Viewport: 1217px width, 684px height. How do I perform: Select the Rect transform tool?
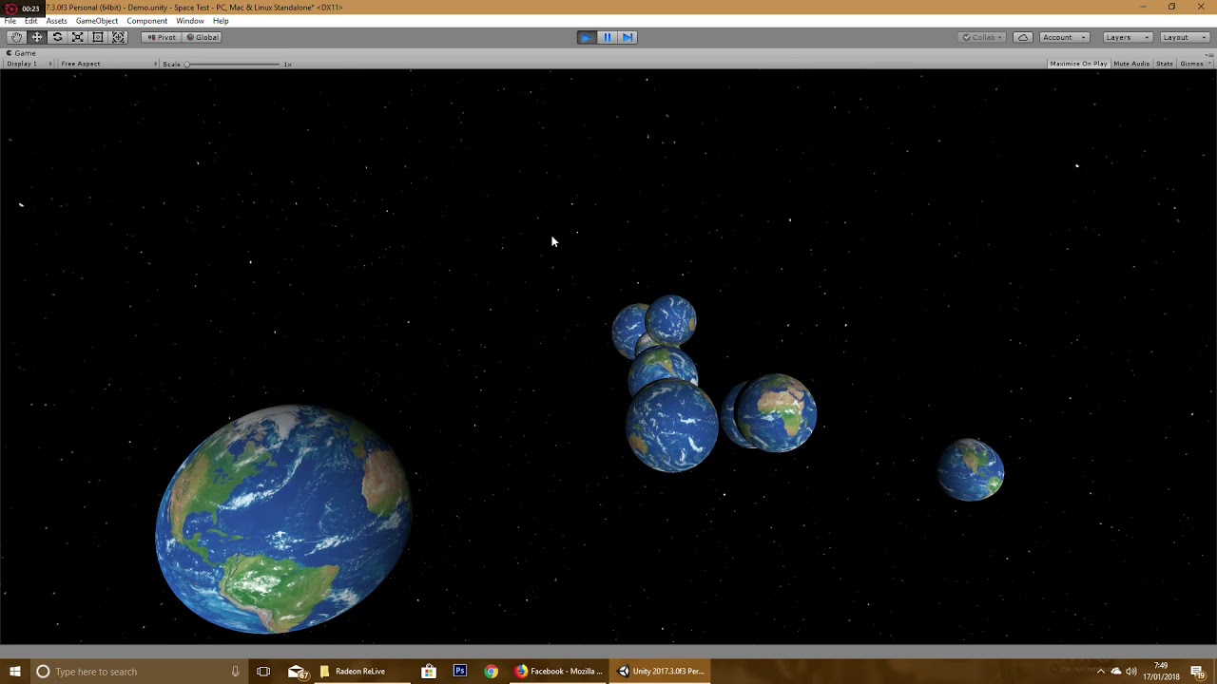[97, 37]
